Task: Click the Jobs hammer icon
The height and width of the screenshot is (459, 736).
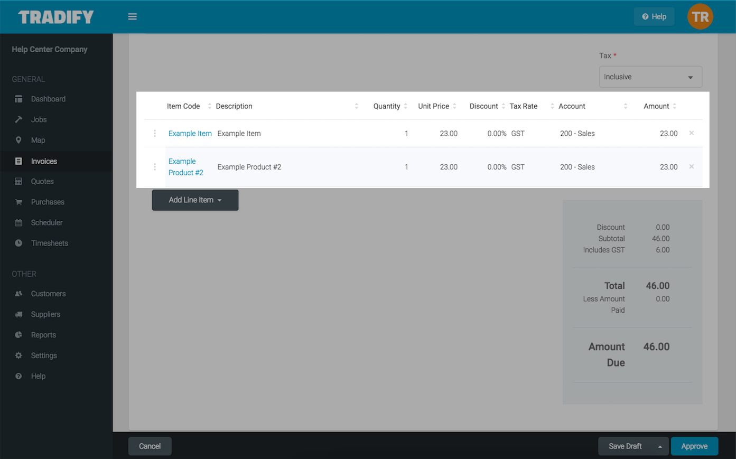Action: (18, 119)
